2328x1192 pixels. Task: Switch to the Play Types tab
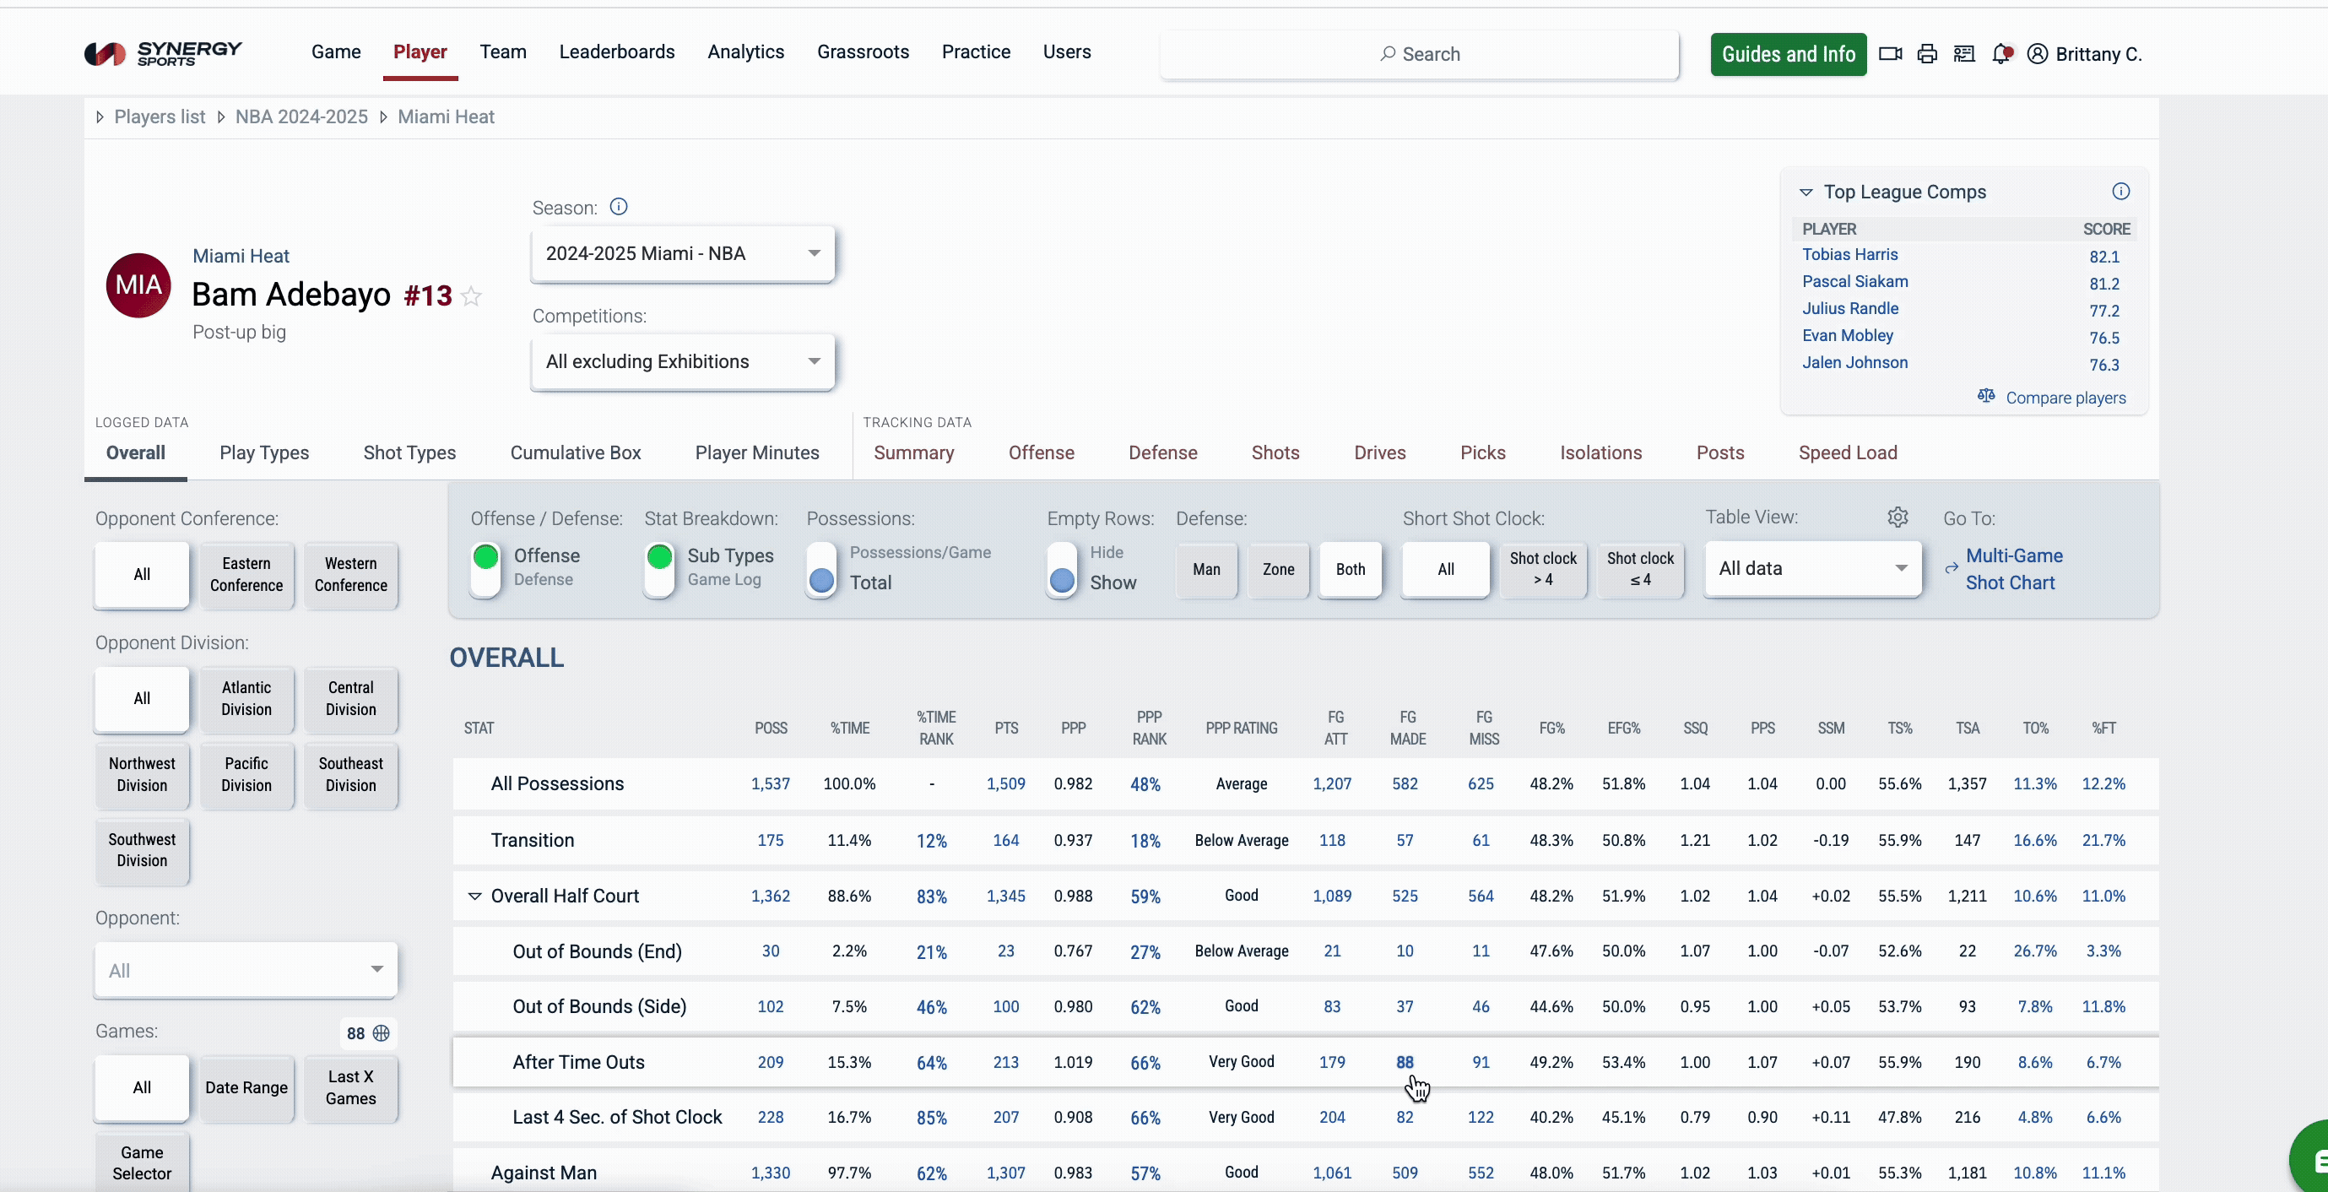[264, 452]
